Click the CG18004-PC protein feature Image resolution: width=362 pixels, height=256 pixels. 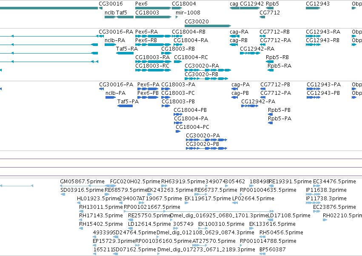[x=178, y=131]
